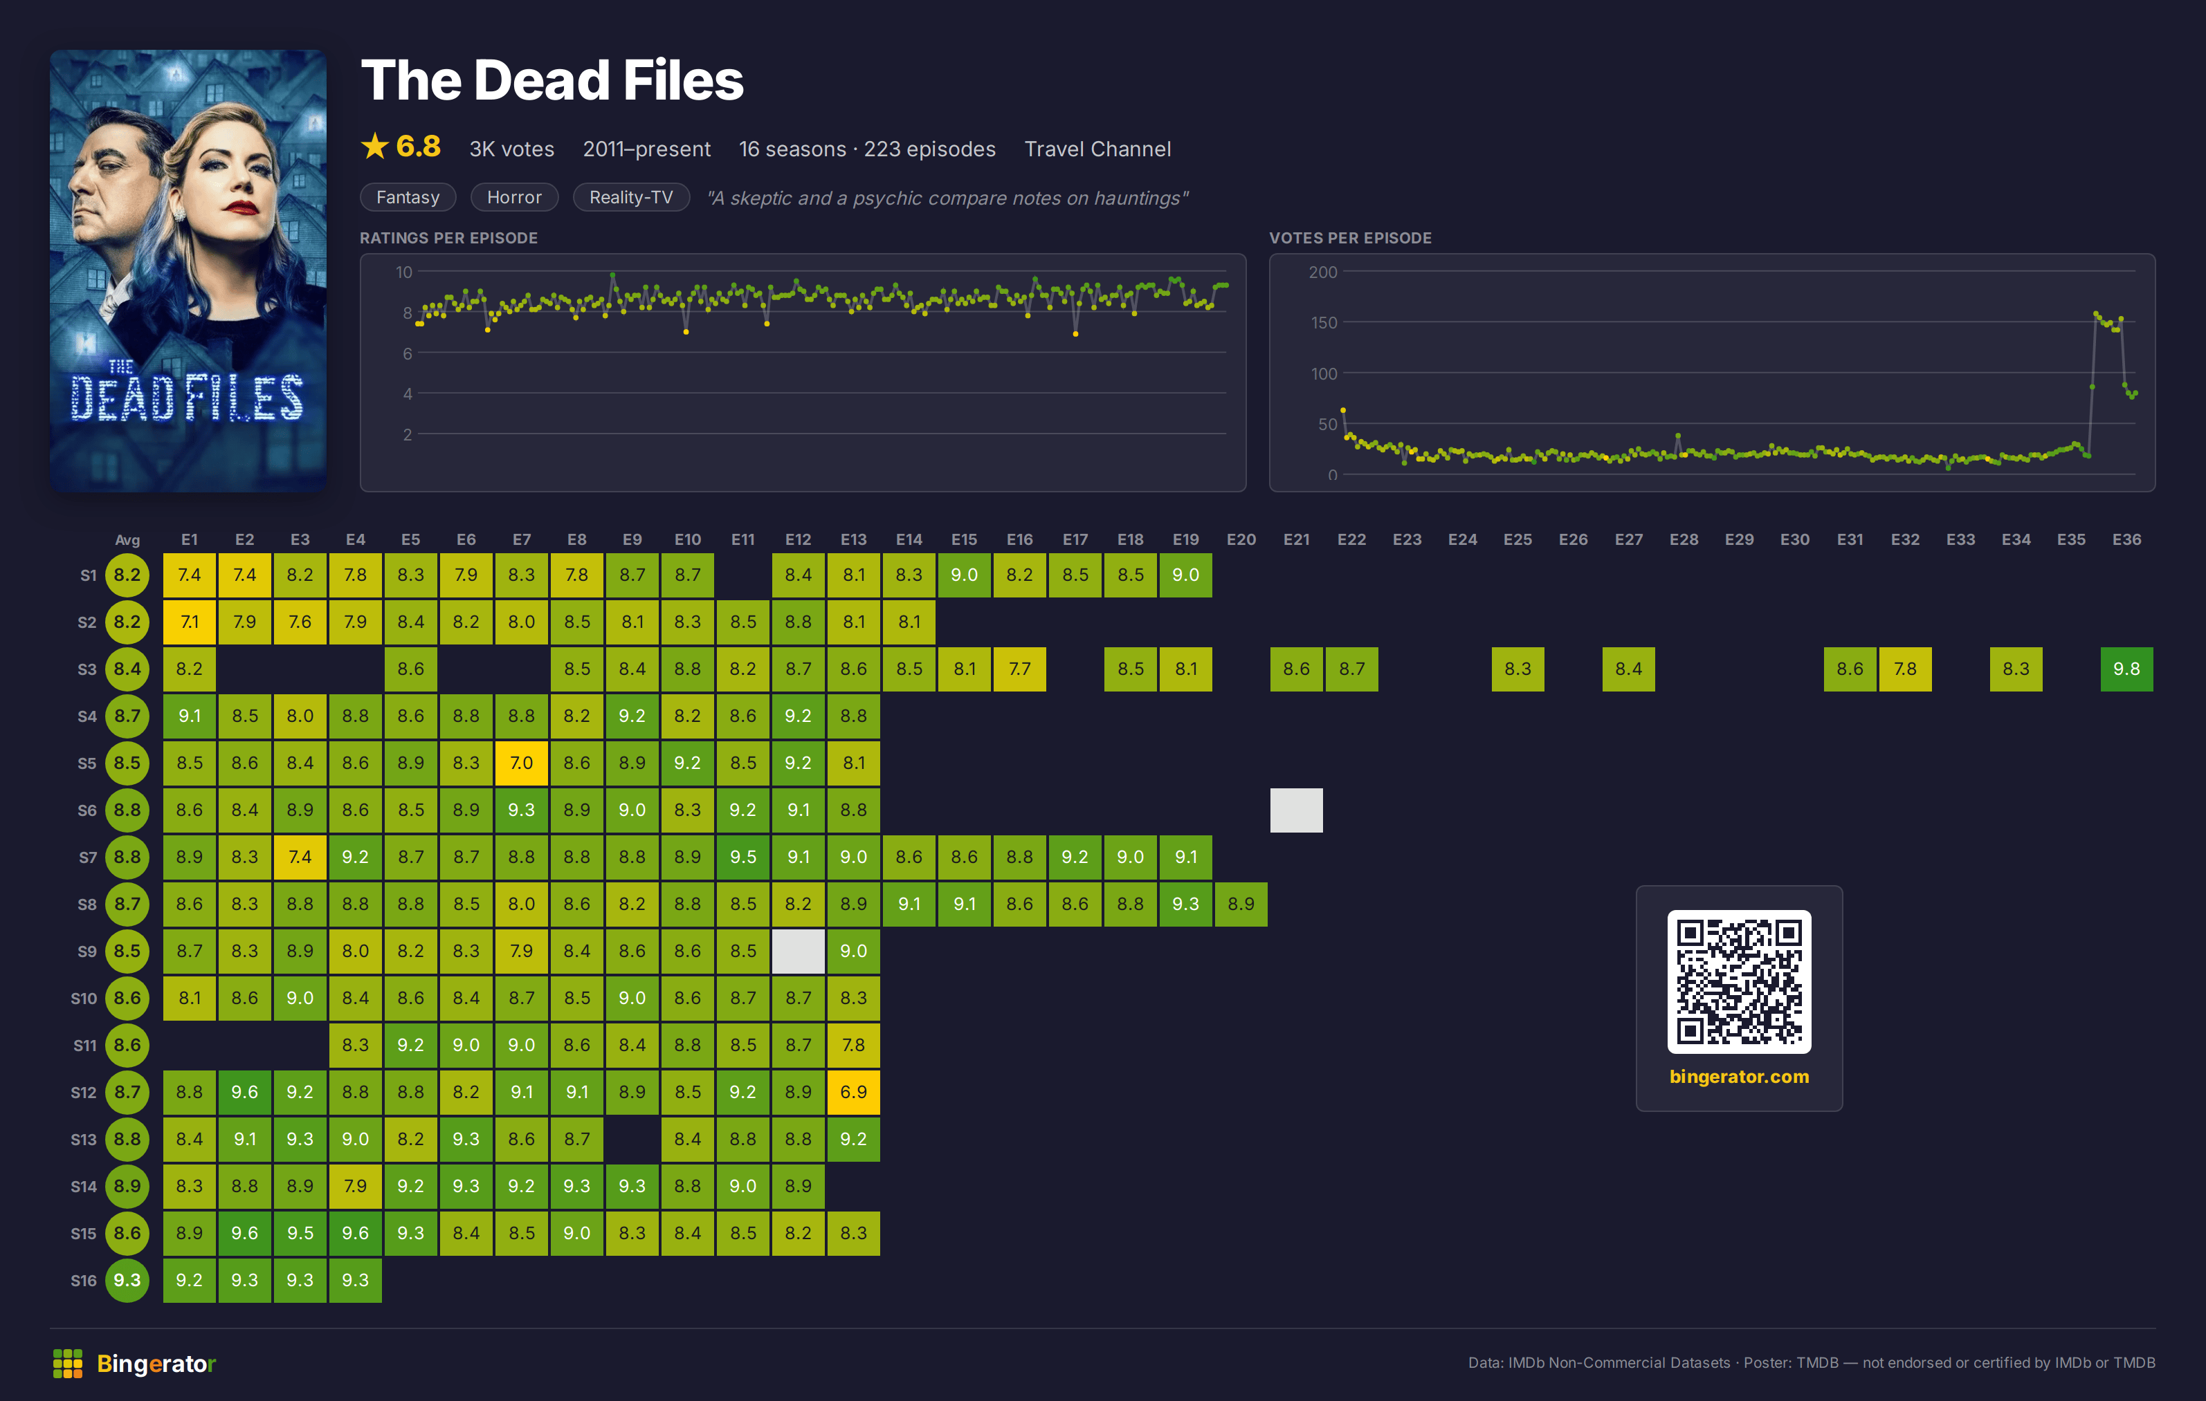Select the Horror genre tag

click(514, 197)
